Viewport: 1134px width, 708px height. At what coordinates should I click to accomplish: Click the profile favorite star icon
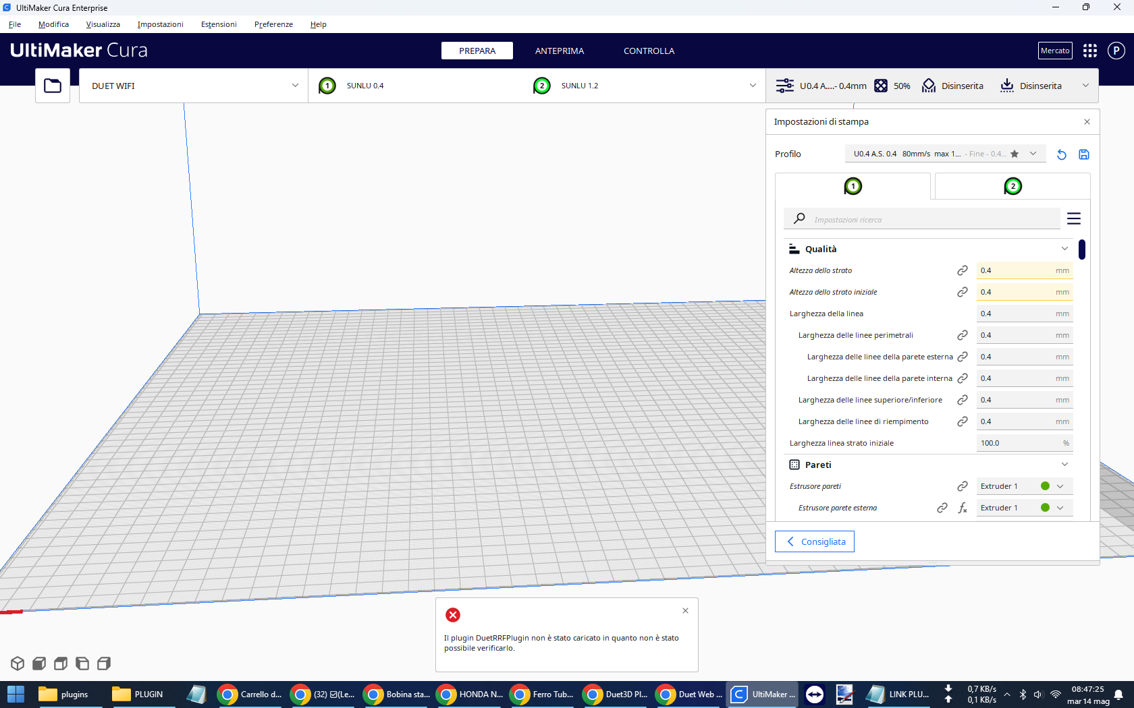pyautogui.click(x=1015, y=154)
